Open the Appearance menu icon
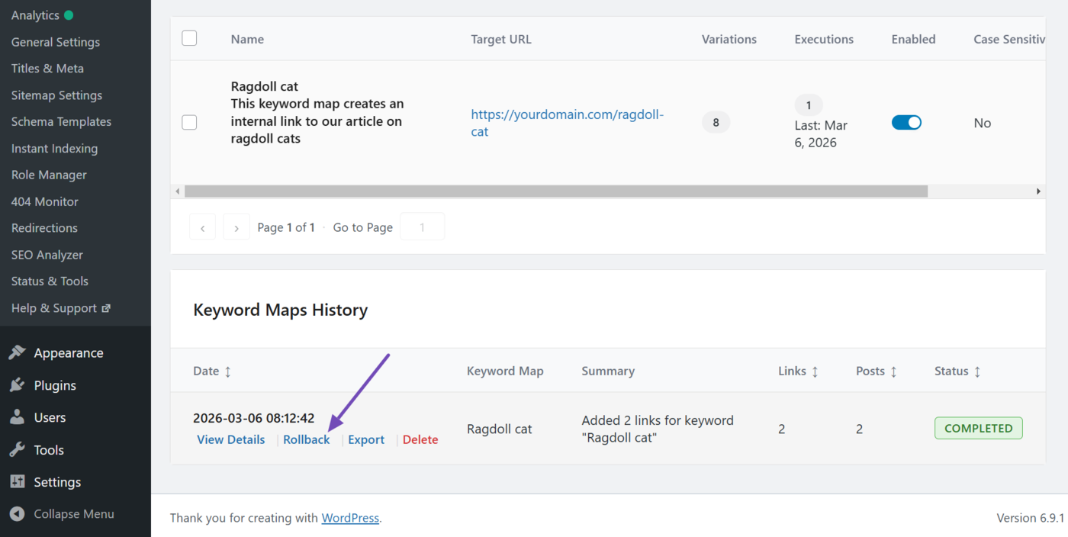 (x=18, y=353)
